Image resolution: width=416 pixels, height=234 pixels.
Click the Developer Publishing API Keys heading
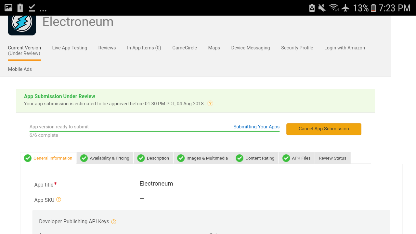[x=74, y=221]
